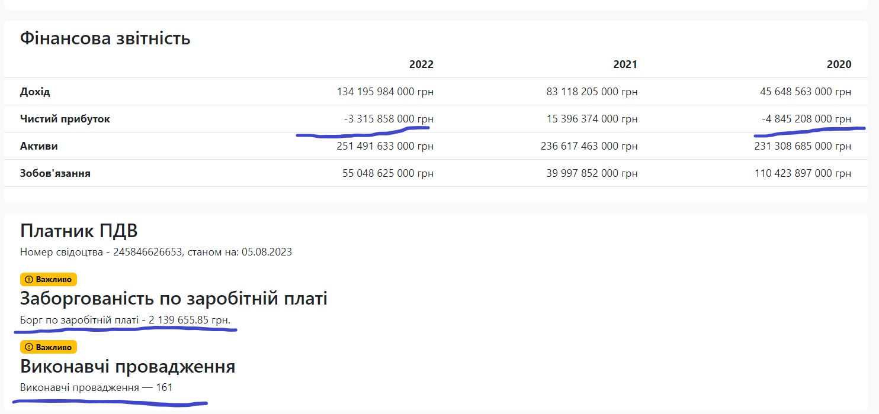Click the Номер свідоцтва certificate number line

click(156, 252)
